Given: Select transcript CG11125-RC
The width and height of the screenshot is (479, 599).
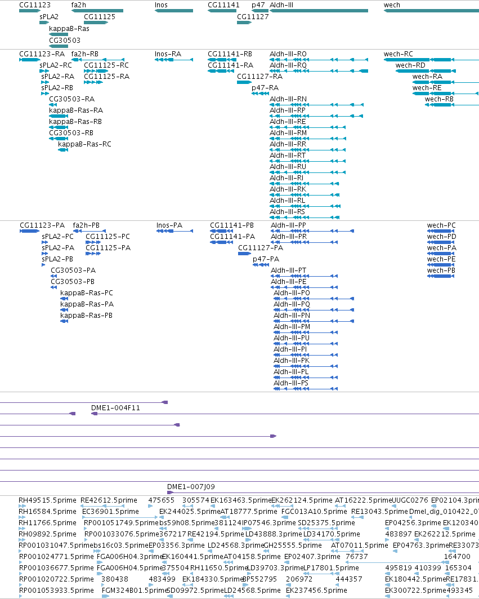Looking at the screenshot, I should tap(96, 71).
